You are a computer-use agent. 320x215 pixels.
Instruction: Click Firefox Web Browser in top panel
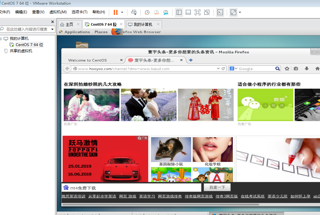coord(136,32)
